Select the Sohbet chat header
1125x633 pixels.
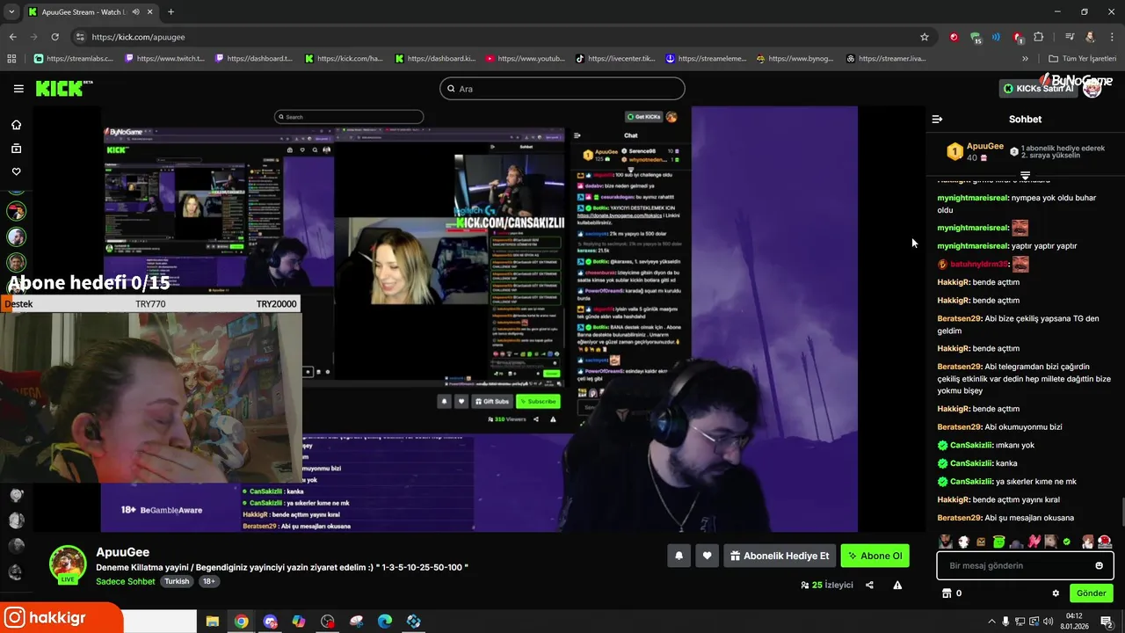pyautogui.click(x=1025, y=119)
